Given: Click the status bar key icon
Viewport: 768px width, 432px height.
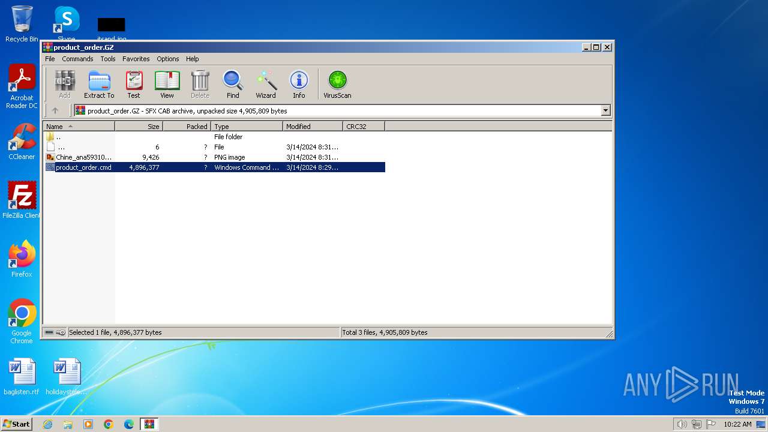Looking at the screenshot, I should coord(61,332).
